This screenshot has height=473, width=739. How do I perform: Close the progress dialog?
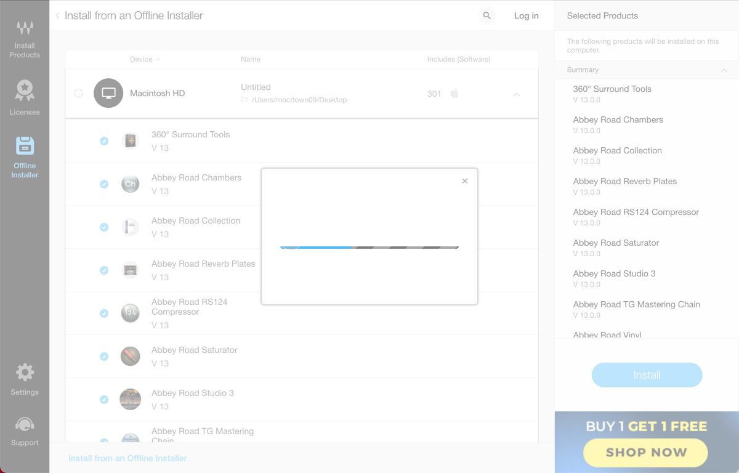tap(465, 181)
